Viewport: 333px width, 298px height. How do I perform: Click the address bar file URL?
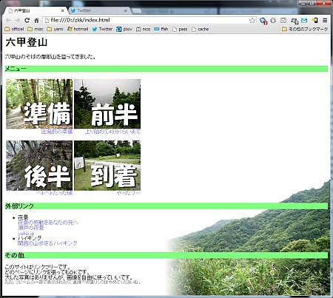80,20
